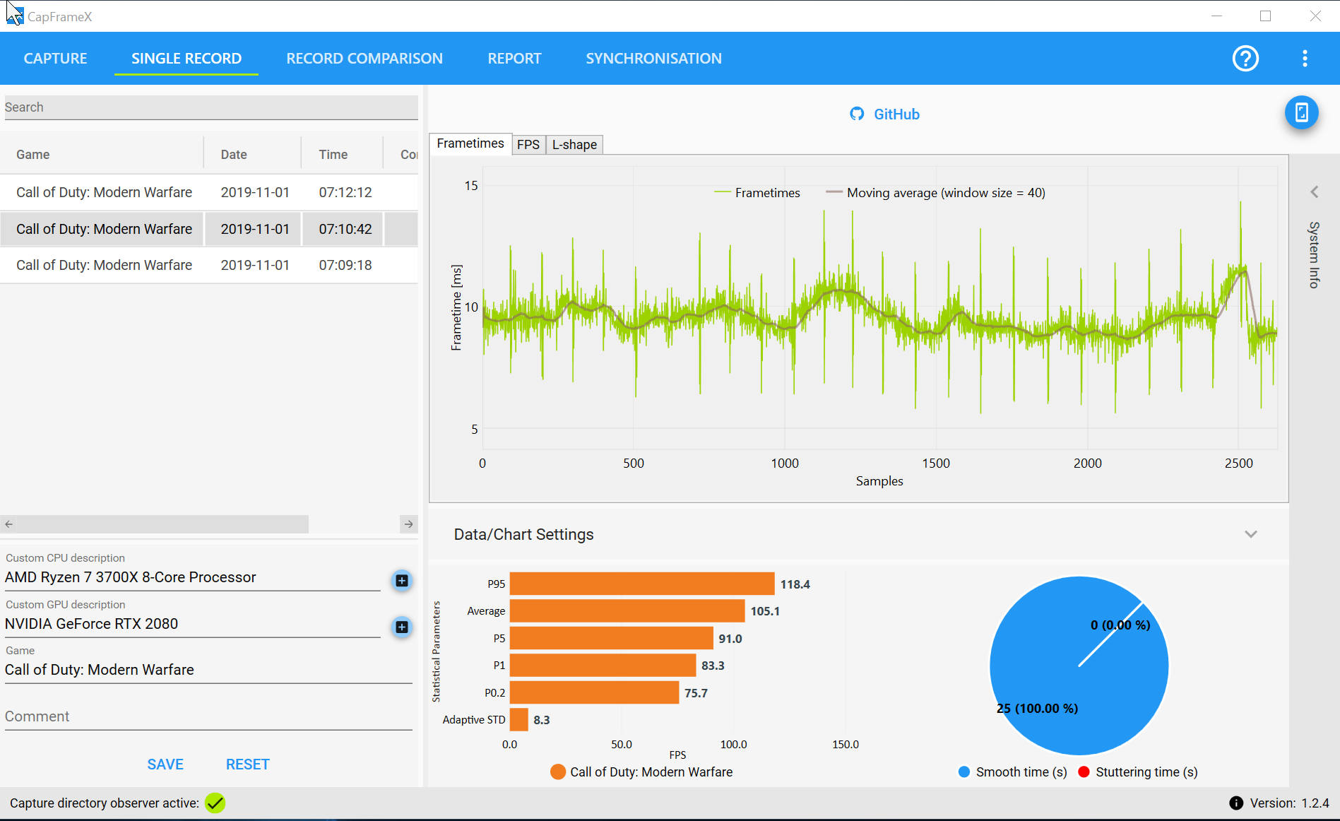
Task: Open the help question mark icon
Action: pyautogui.click(x=1245, y=59)
